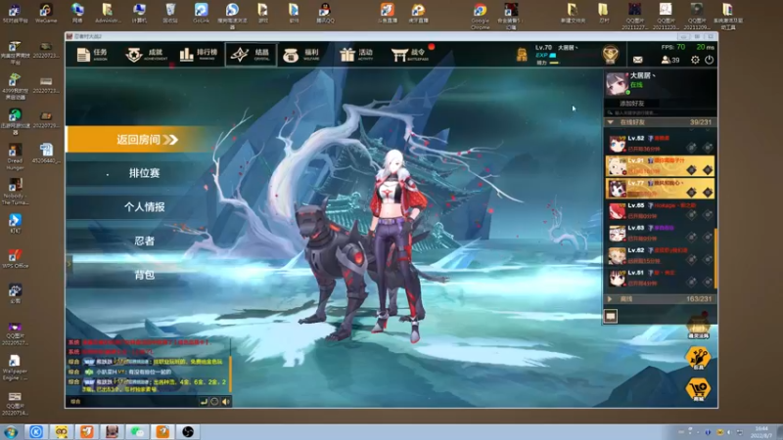
Task: Click the rightmost diamond icon on Lv.55 row
Action: coord(707,214)
